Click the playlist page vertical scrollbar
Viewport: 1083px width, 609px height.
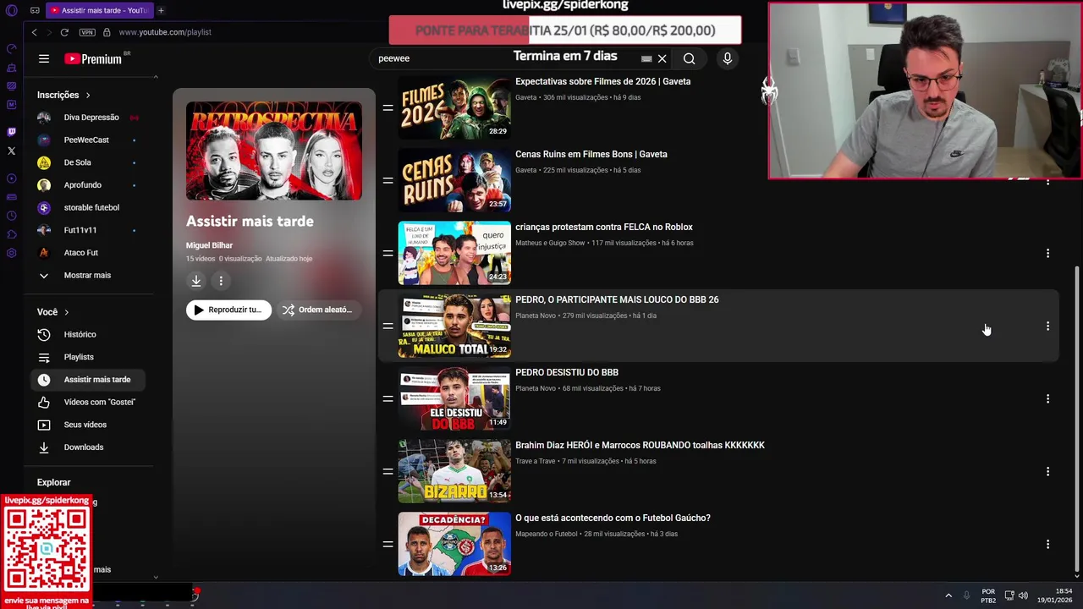coord(1076,419)
